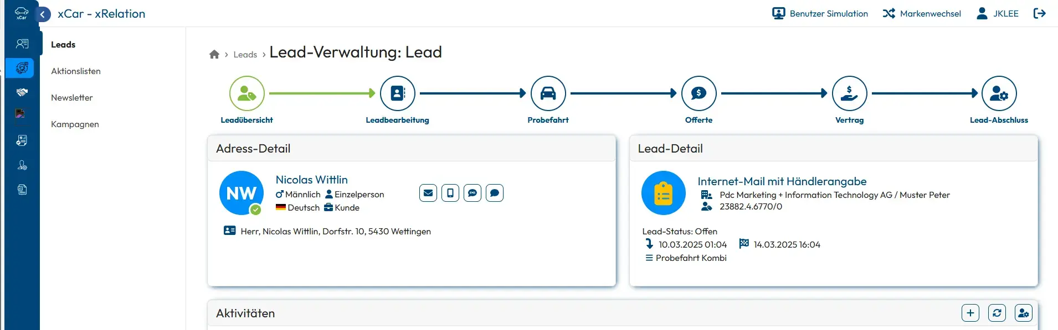Open Newsletter in the sidebar
This screenshot has height=330, width=1058.
(72, 98)
